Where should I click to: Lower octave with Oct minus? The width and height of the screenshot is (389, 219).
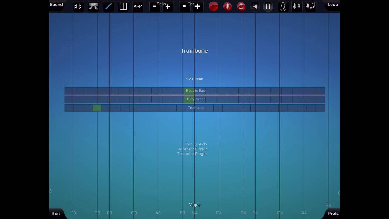coord(184,6)
